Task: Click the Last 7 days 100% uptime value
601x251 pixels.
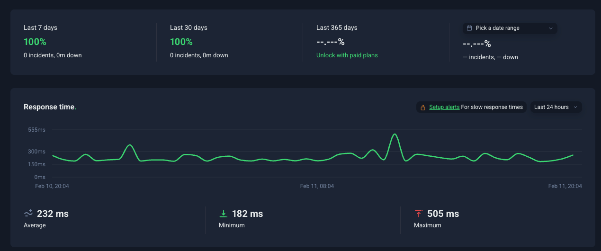Action: (x=35, y=42)
